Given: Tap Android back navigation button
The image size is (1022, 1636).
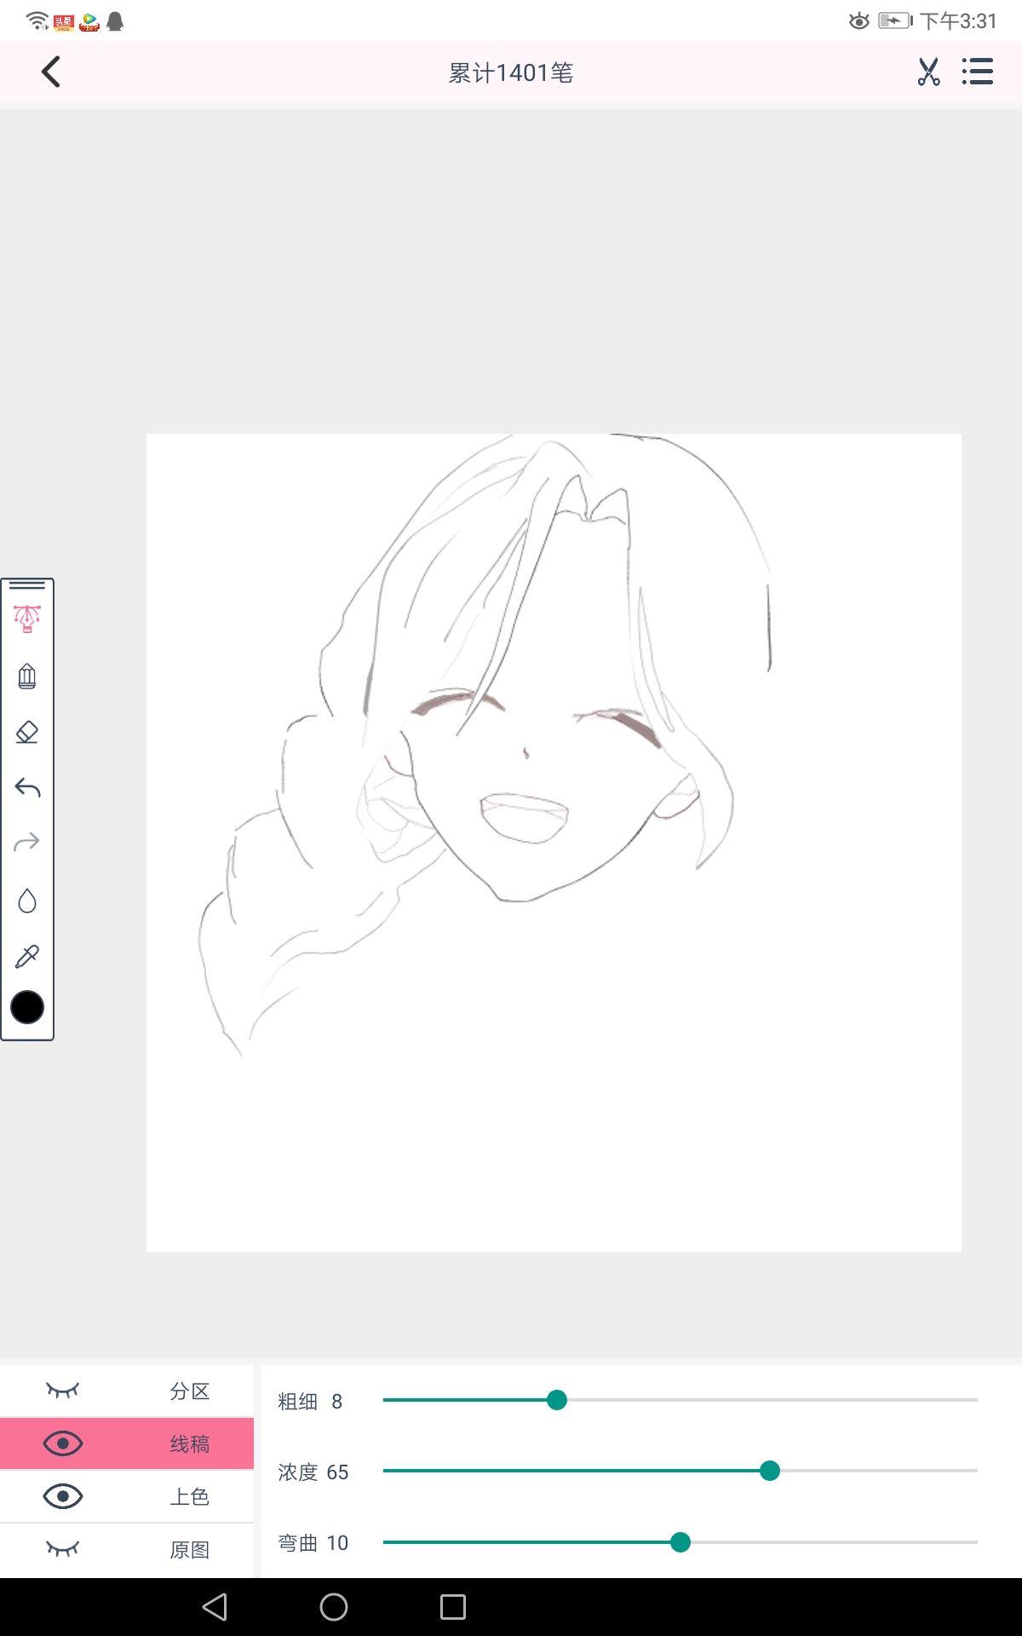Looking at the screenshot, I should tap(215, 1607).
